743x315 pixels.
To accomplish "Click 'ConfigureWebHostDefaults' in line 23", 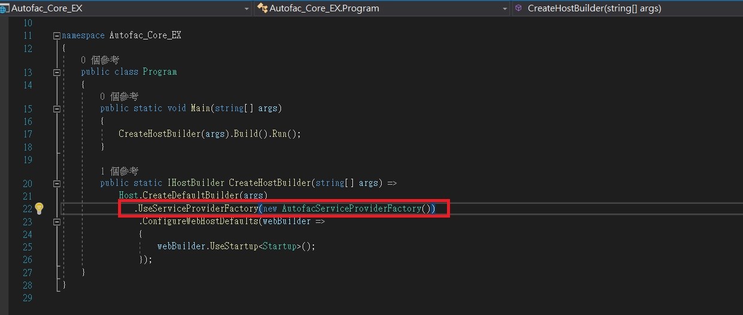I will point(201,221).
